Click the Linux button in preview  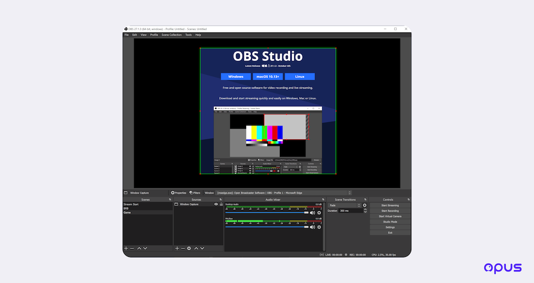pos(300,77)
